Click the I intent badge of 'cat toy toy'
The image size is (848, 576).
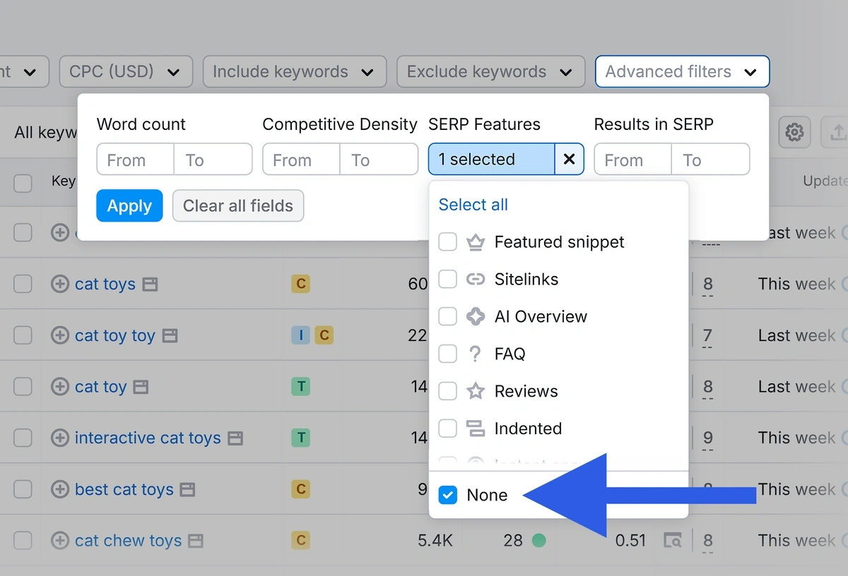(300, 335)
